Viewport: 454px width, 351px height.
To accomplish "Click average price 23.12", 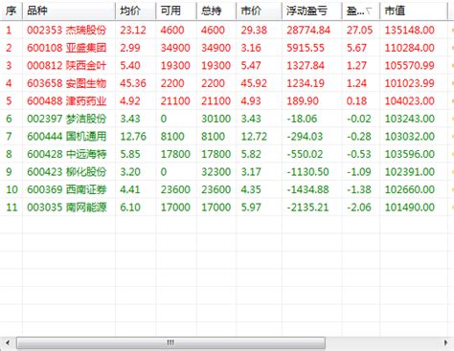I will point(133,31).
